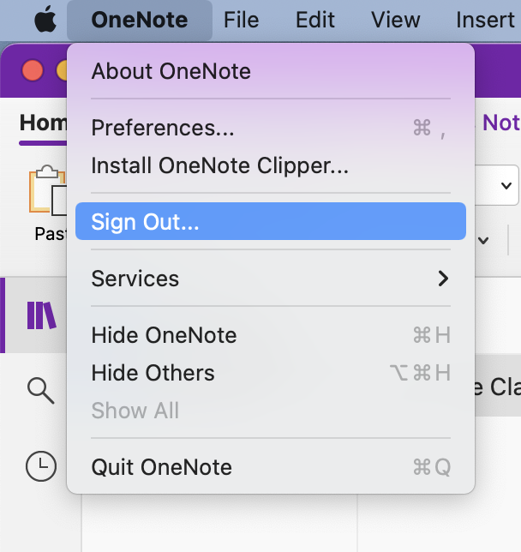Viewport: 521px width, 552px height.
Task: Select About OneNote
Action: point(171,71)
